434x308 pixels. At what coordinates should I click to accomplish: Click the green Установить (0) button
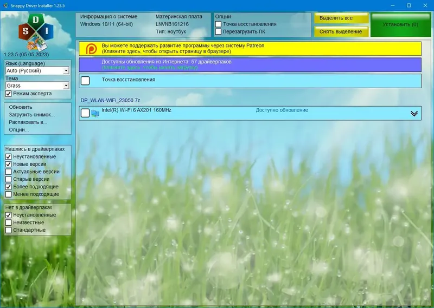(x=400, y=24)
